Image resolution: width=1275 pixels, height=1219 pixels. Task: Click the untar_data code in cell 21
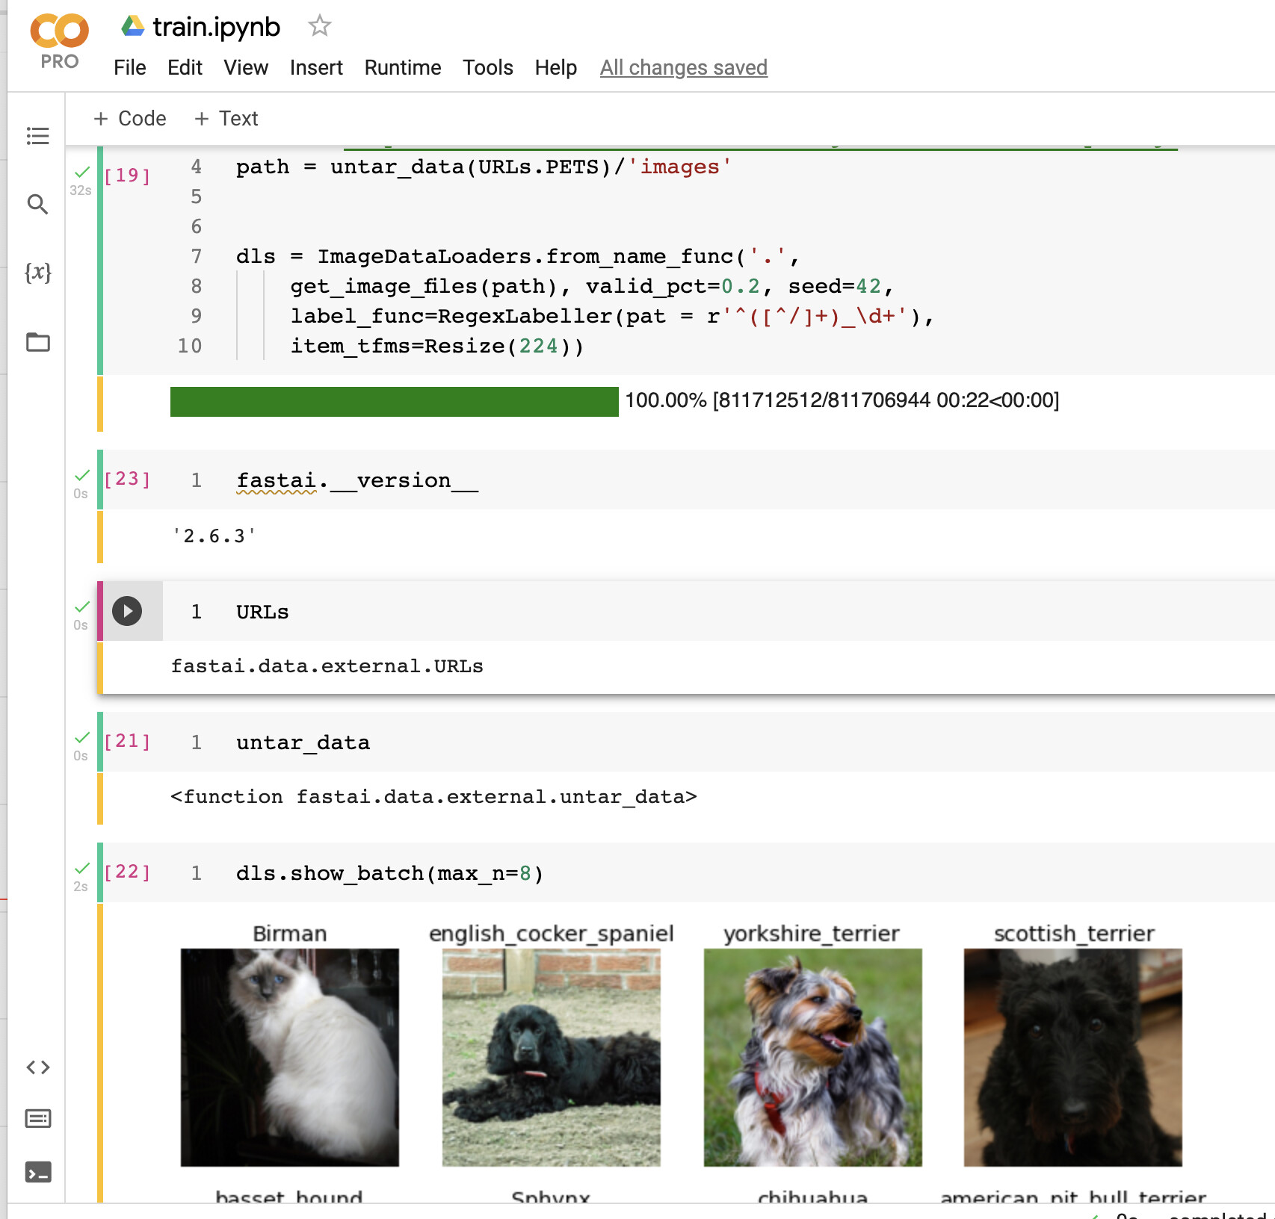[x=303, y=742]
